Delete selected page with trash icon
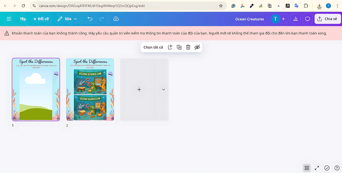Viewport: 342px width, 173px height. [188, 47]
